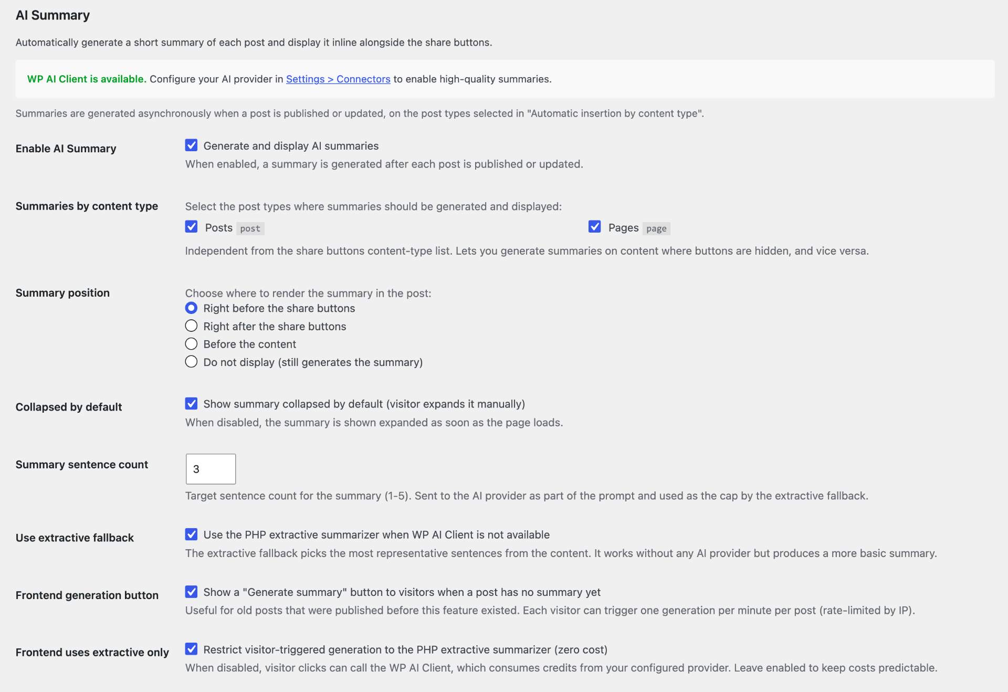Click the Summary sentence count field
The image size is (1008, 692).
(x=211, y=469)
